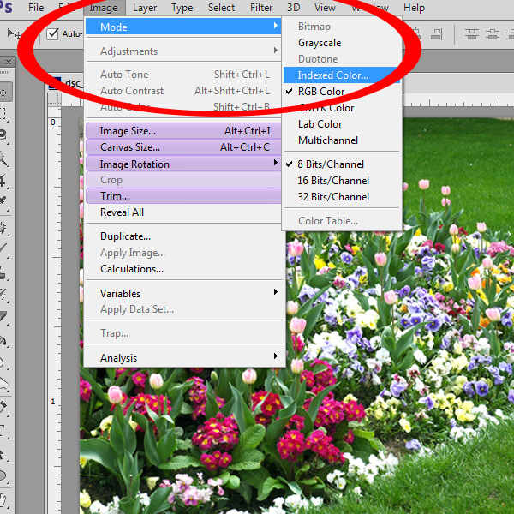Open the 3D menu
Viewport: 514px width, 514px height.
[x=293, y=8]
